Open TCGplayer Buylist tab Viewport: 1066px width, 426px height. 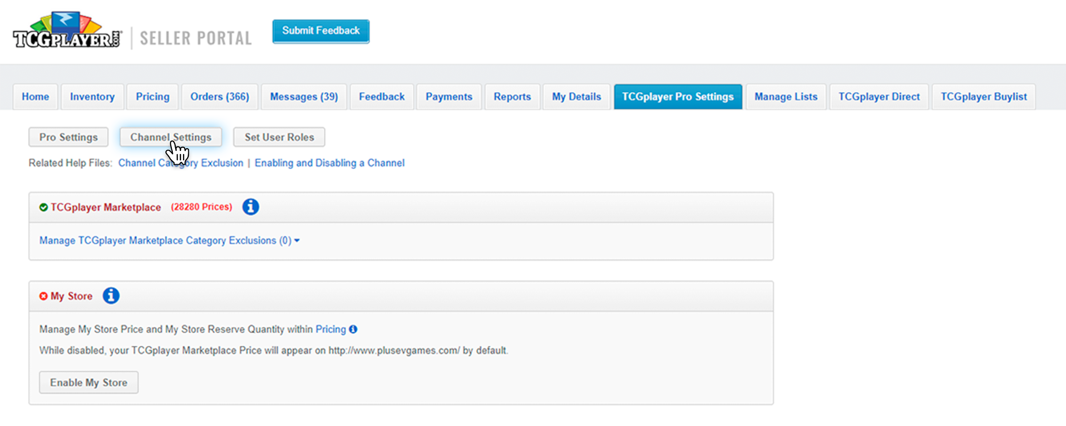coord(984,97)
